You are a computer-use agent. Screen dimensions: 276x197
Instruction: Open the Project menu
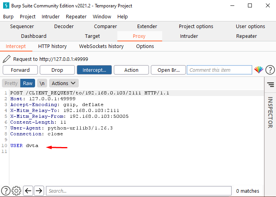28,16
